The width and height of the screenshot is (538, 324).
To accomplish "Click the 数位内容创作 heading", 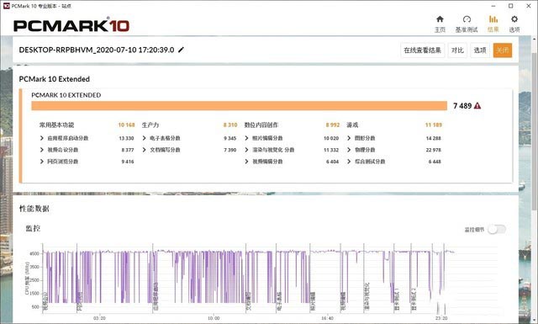I will (x=261, y=125).
